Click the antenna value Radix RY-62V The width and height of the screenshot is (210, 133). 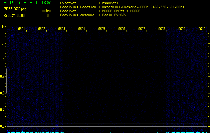(x=114, y=15)
